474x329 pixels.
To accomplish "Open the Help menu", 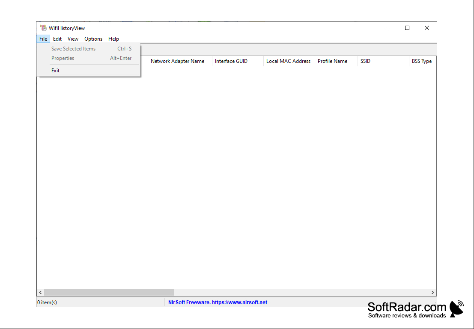I will click(113, 39).
